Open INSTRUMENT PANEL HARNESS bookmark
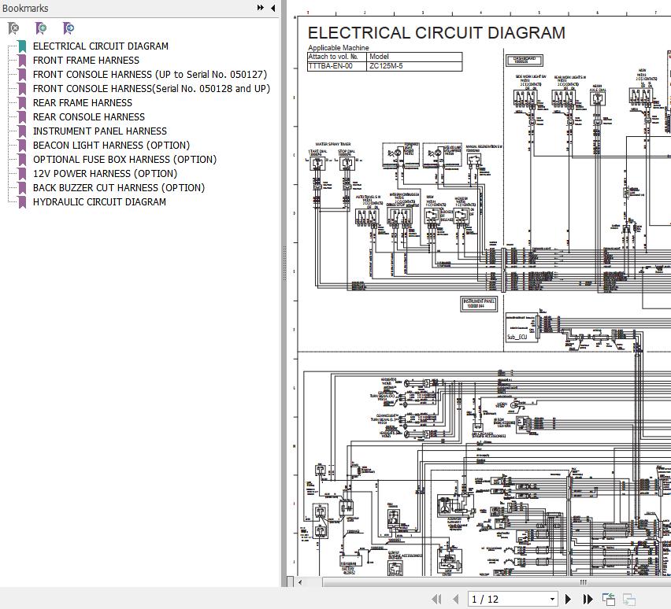 pos(100,131)
